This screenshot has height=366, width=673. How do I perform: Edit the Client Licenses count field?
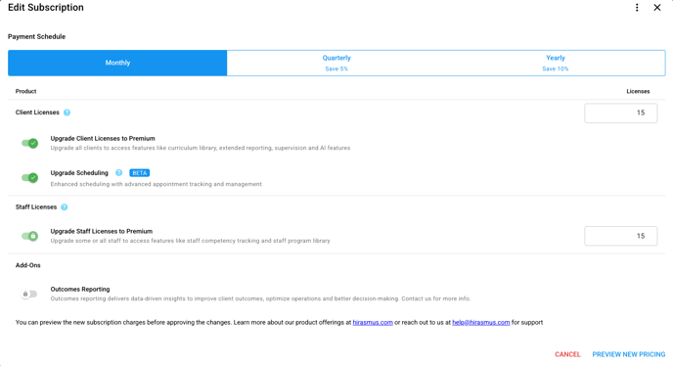coord(620,113)
